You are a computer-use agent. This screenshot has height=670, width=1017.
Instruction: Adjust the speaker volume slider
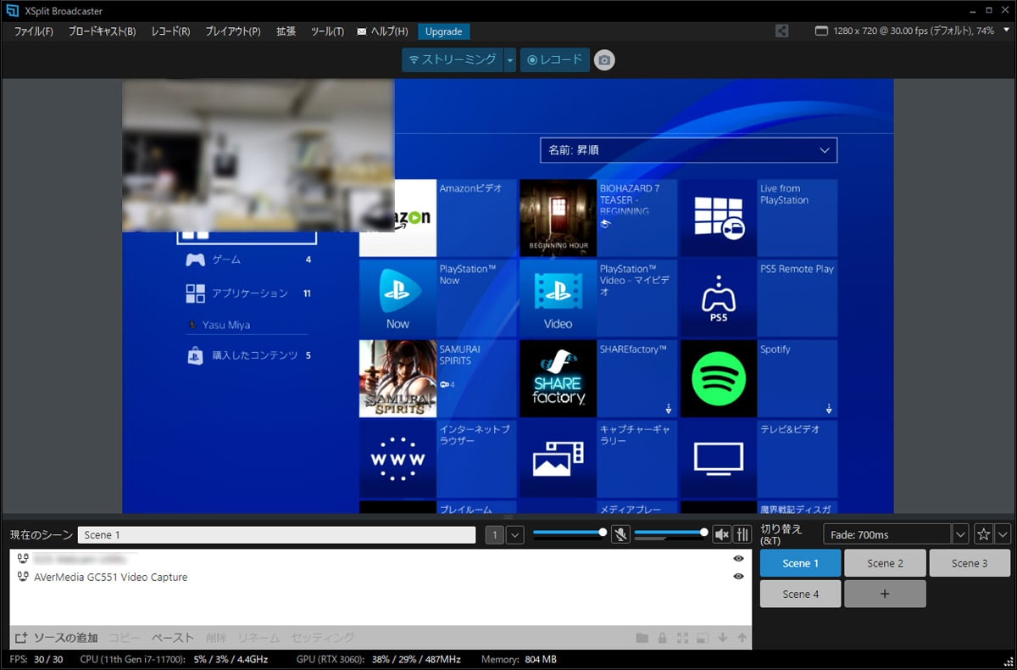pos(670,533)
